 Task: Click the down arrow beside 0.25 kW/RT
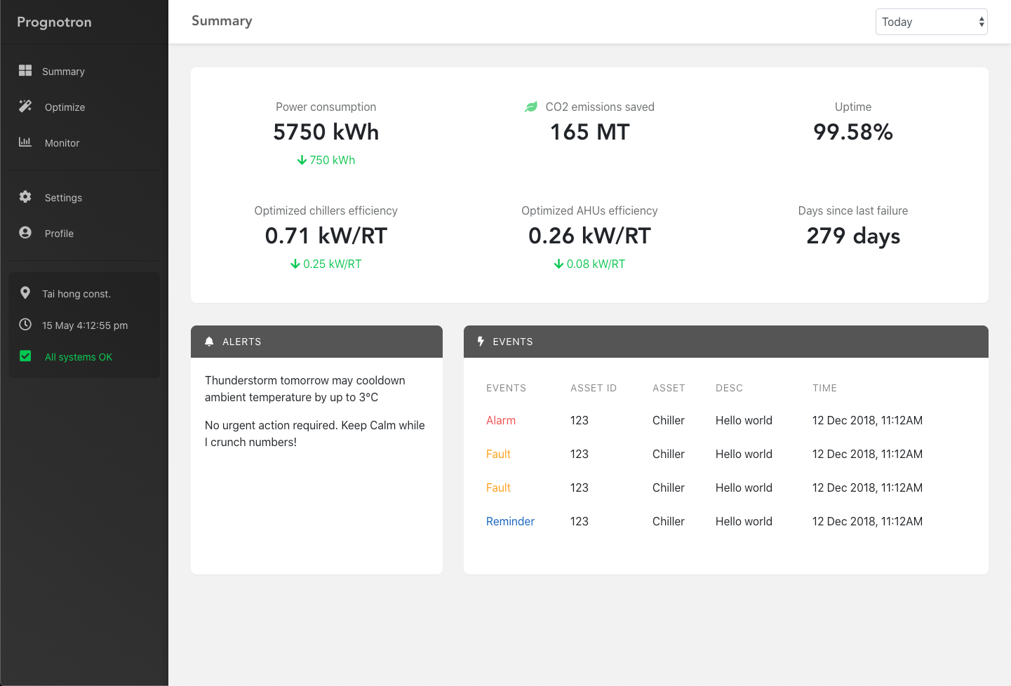(x=295, y=264)
